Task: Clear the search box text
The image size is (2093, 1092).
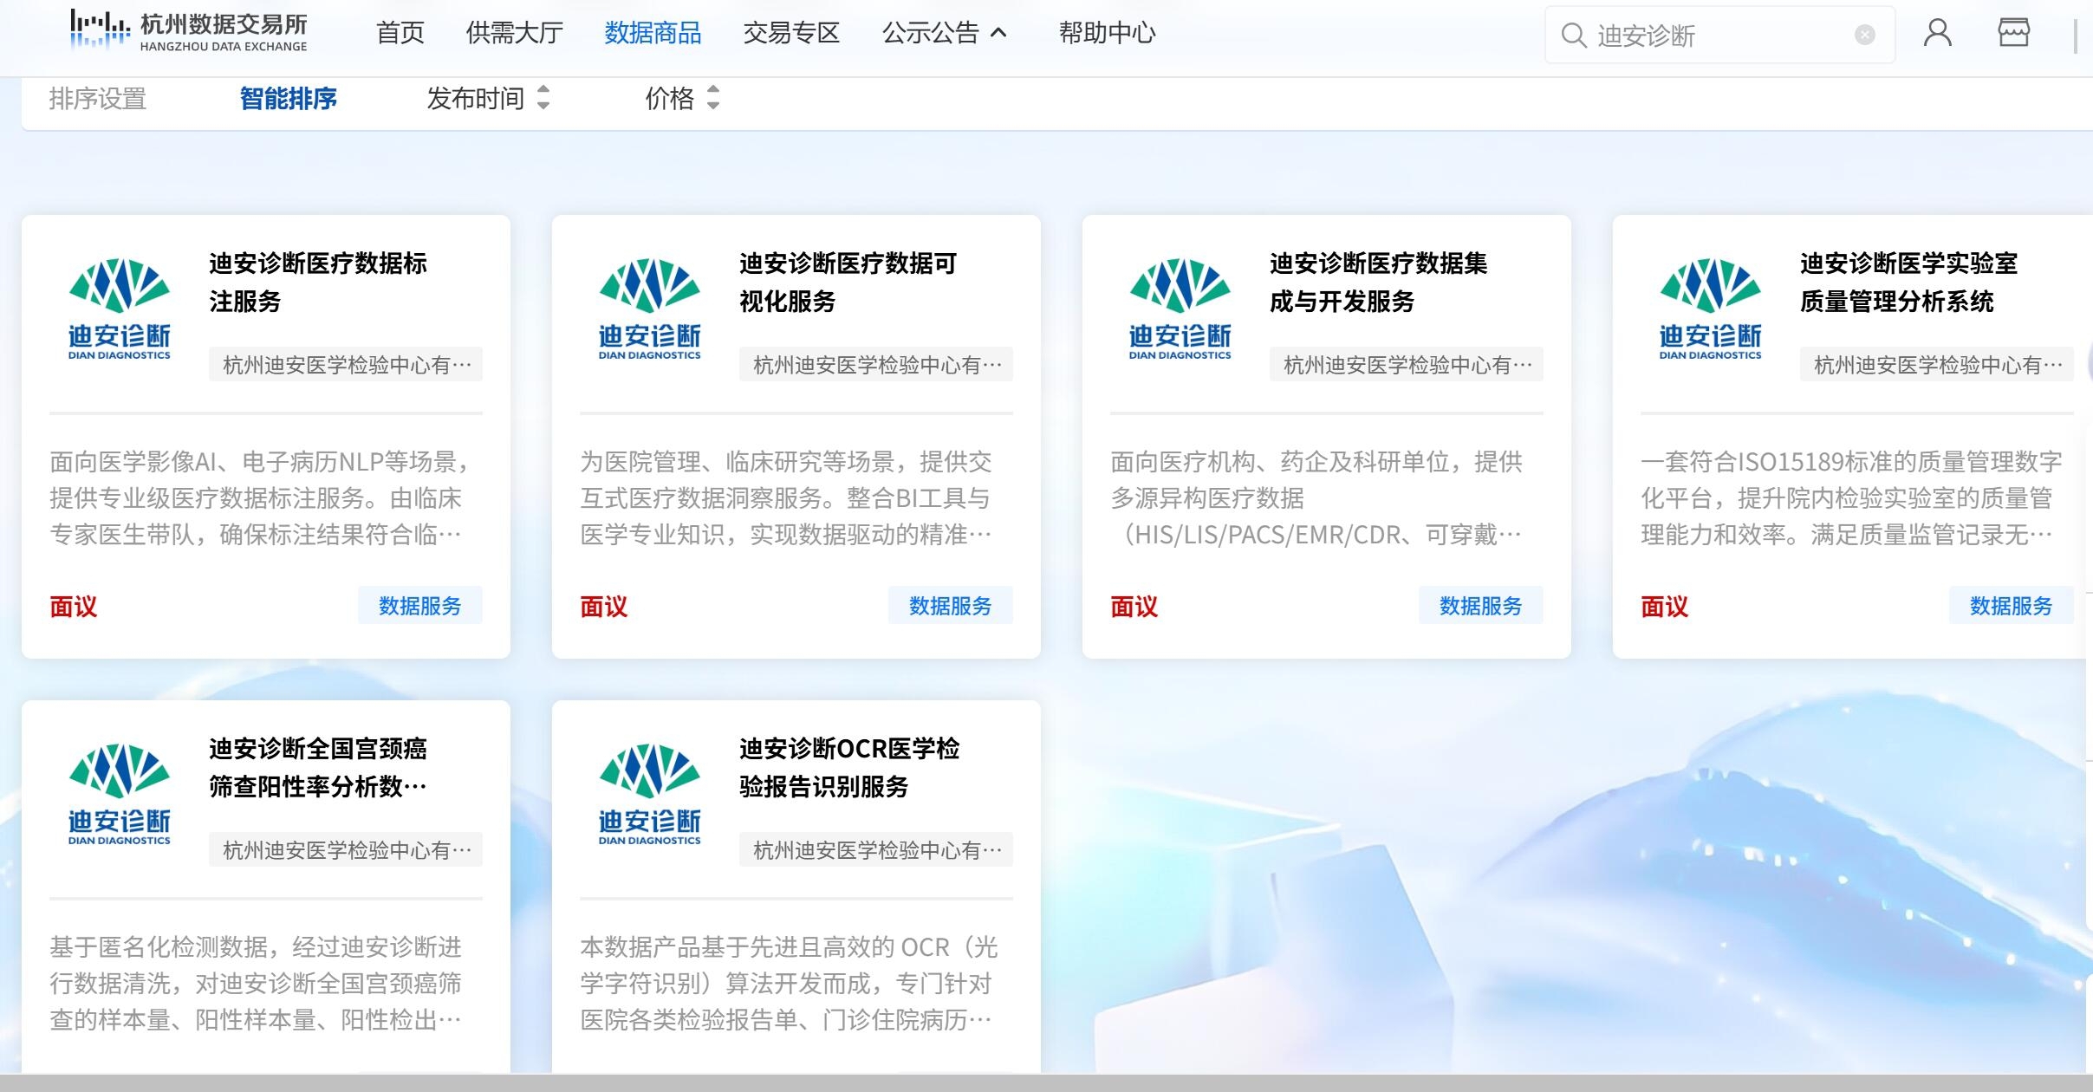Action: coord(1865,35)
